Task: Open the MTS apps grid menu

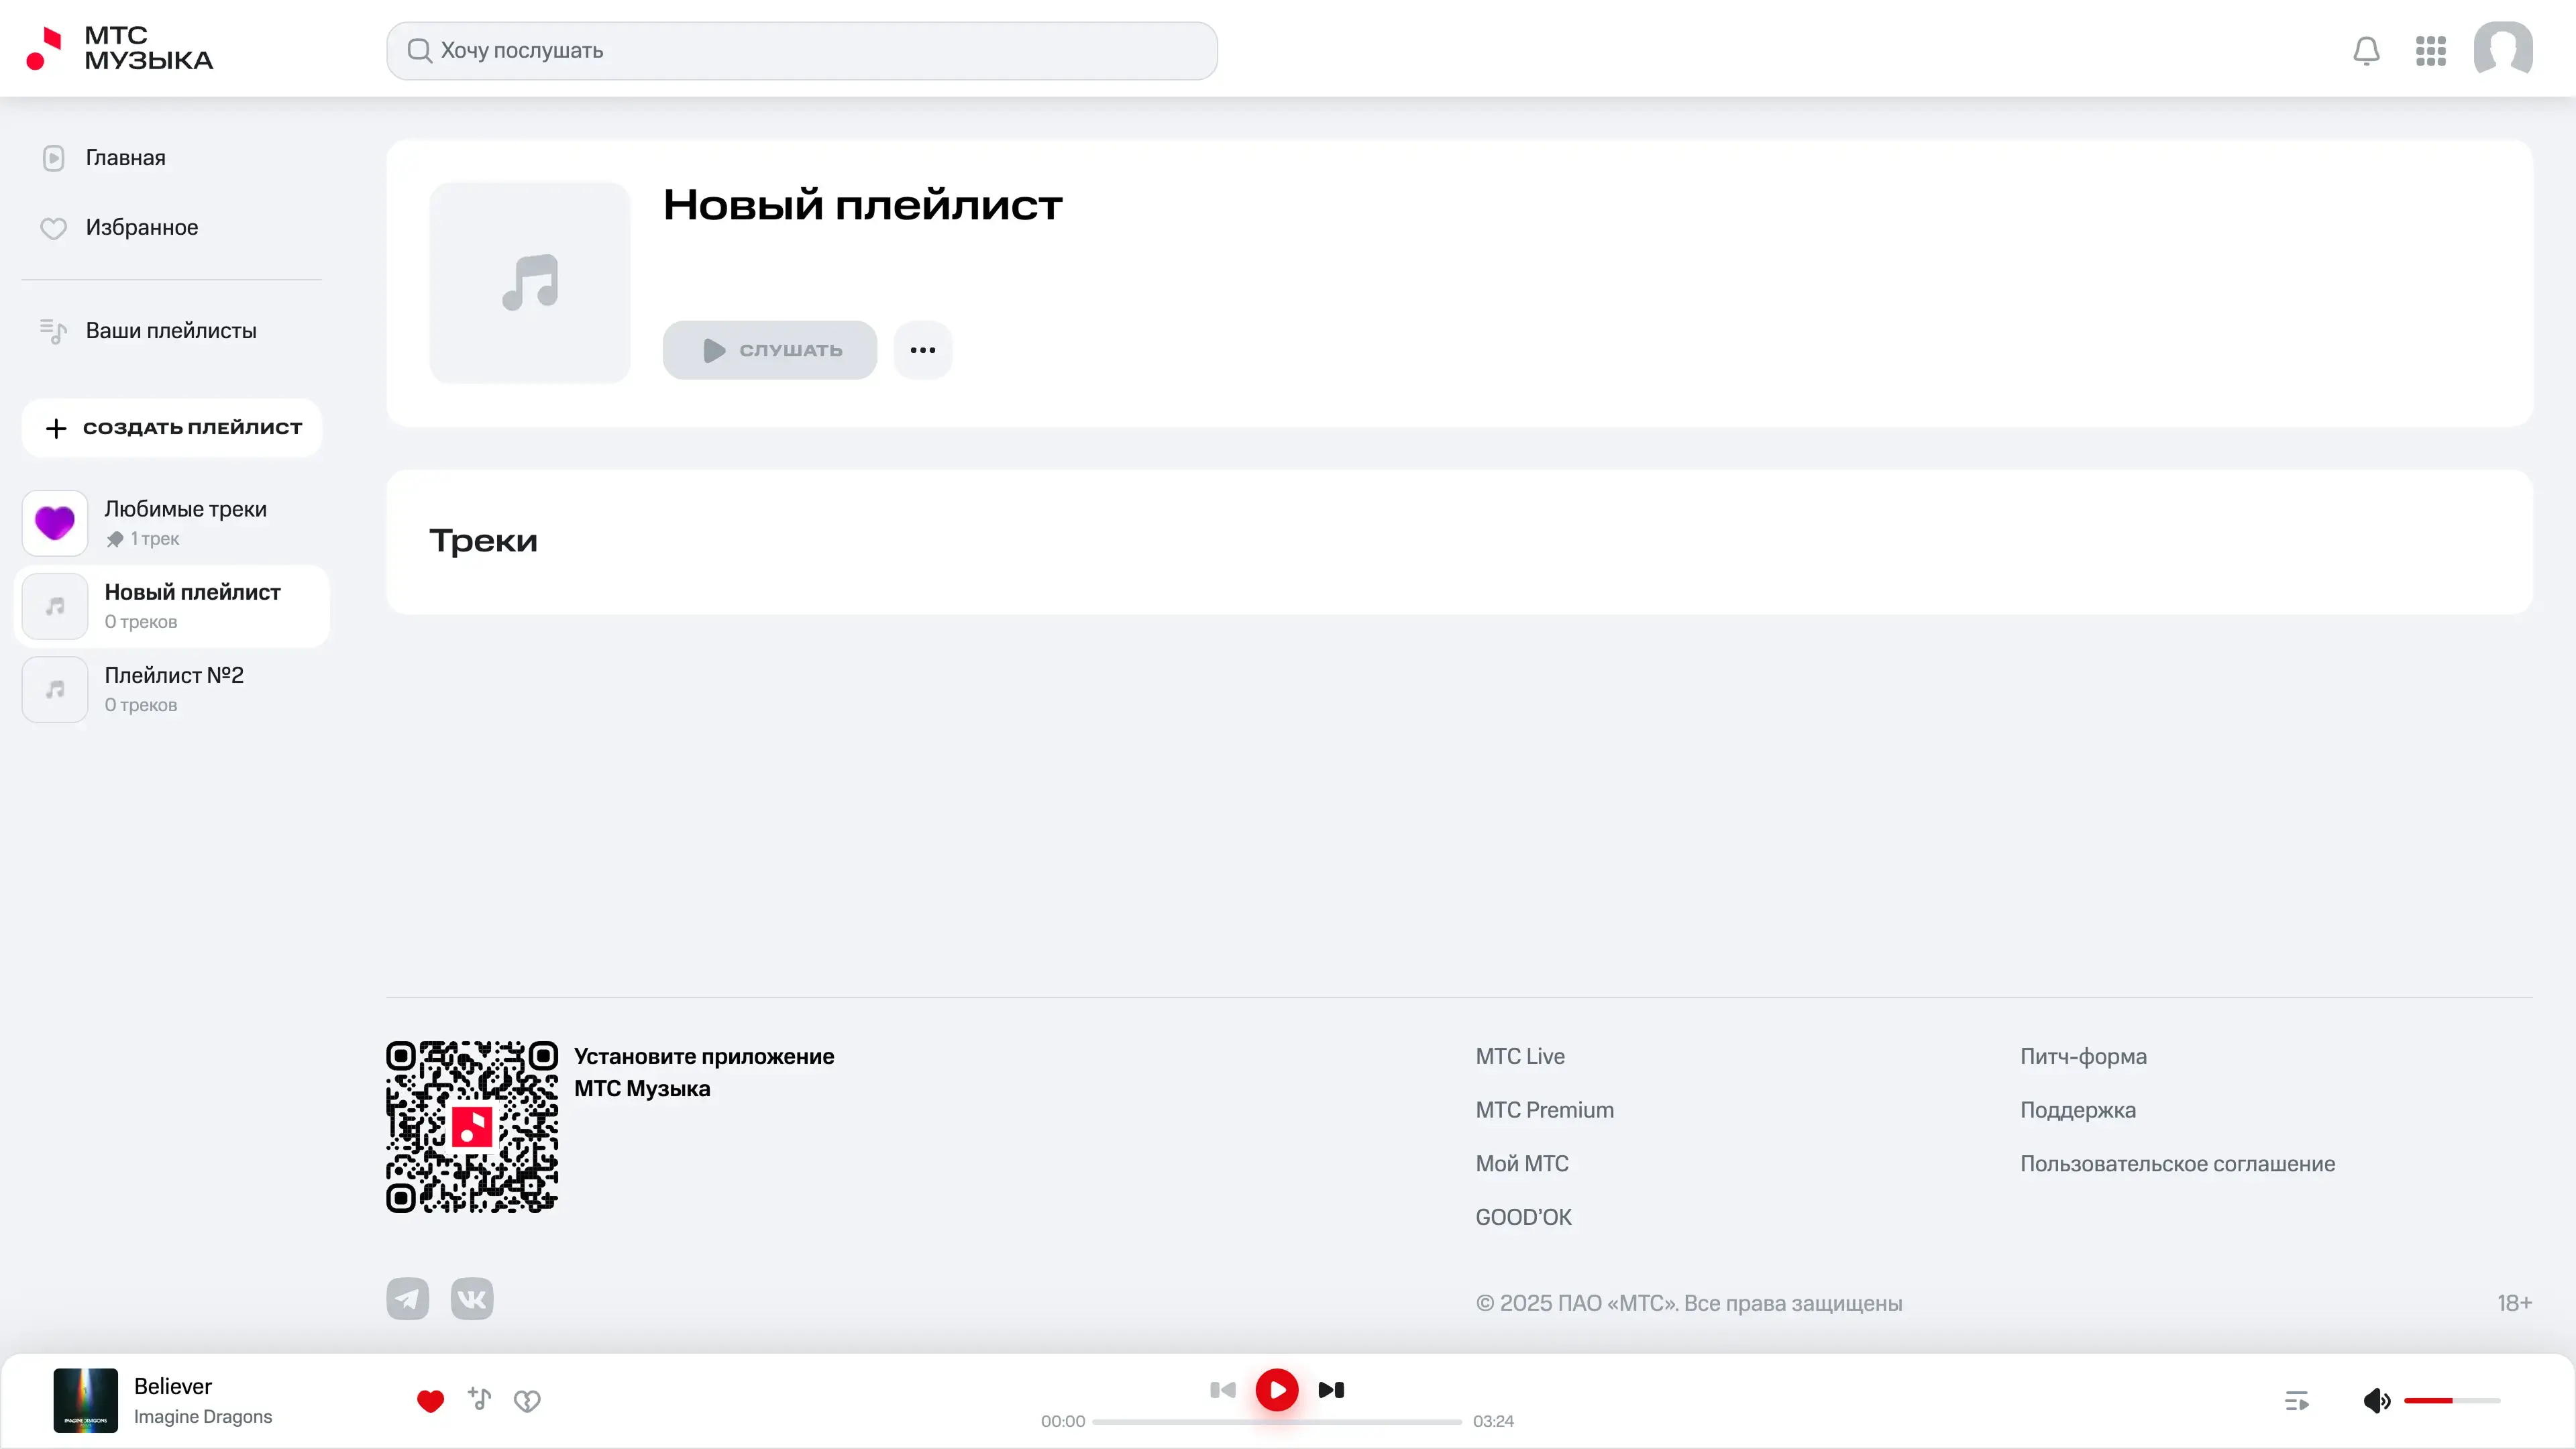Action: 2431,50
